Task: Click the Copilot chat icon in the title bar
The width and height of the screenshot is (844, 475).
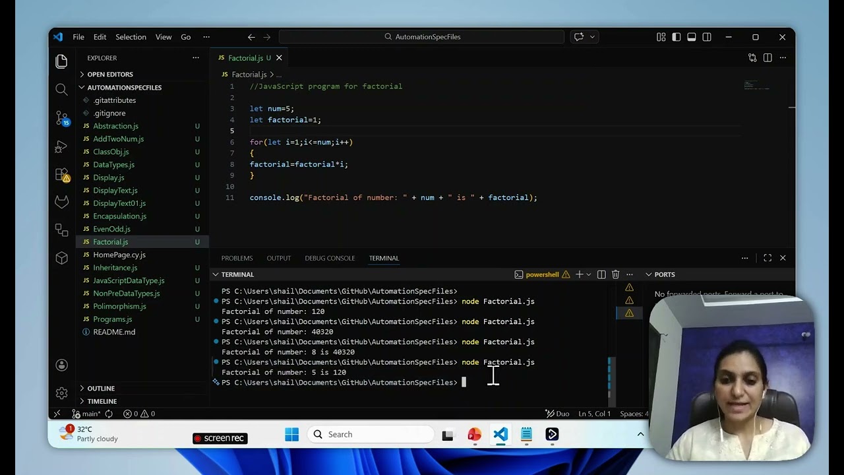Action: point(579,37)
